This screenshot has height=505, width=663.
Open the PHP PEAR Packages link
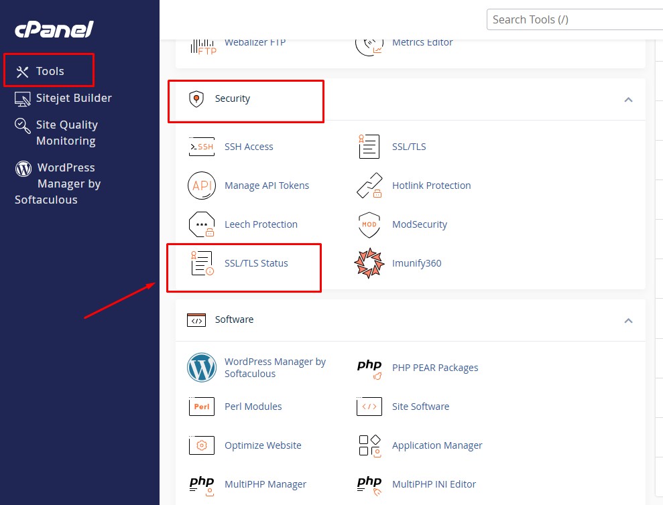(x=435, y=368)
